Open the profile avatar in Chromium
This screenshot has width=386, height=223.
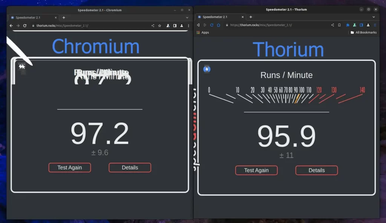point(182,26)
